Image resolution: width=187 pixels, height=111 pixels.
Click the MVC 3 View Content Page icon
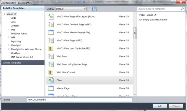pos(51,24)
